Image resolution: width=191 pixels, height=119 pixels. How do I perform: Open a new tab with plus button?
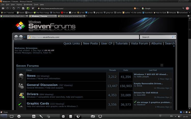pos(87,16)
